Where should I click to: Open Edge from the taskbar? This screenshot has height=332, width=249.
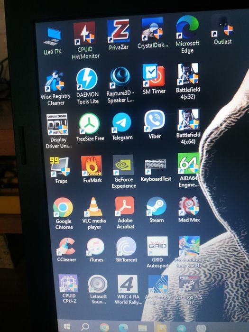[123, 328]
